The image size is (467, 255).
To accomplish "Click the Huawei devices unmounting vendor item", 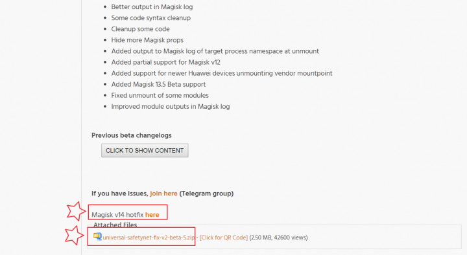I will coord(222,73).
